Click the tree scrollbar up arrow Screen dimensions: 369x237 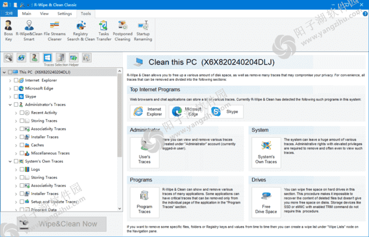[x=119, y=71]
